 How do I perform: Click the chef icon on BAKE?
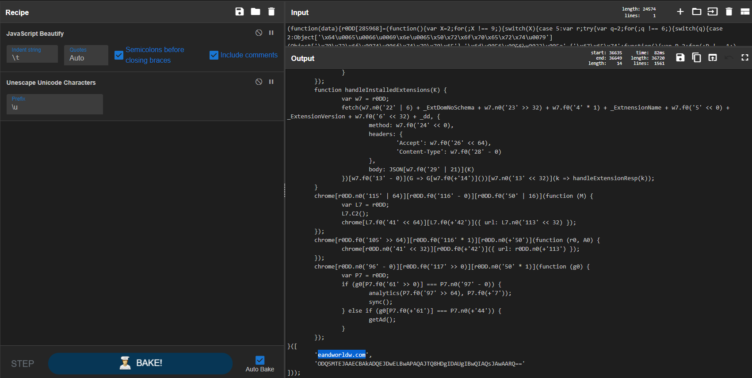coord(126,363)
